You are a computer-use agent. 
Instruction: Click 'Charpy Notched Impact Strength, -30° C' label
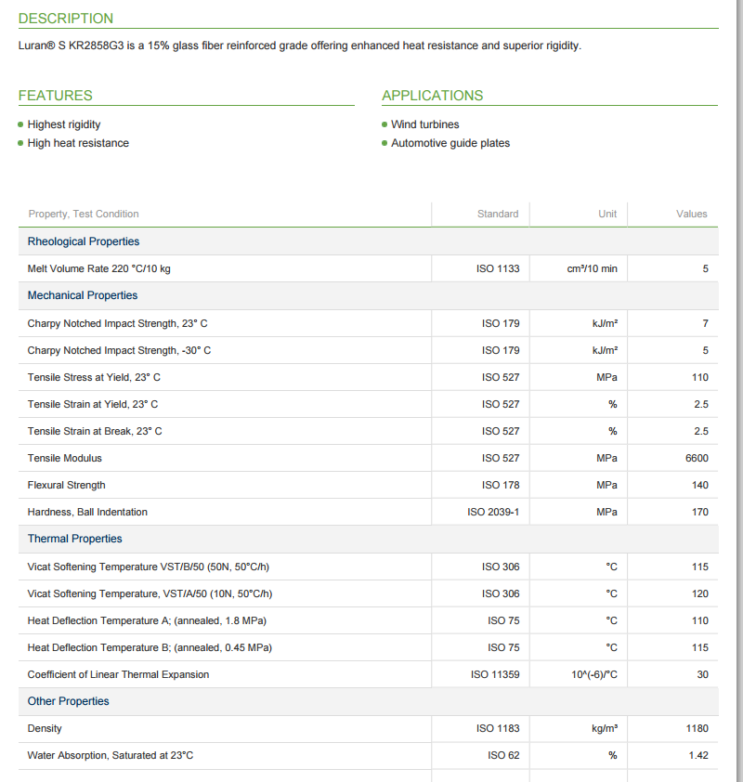point(119,351)
